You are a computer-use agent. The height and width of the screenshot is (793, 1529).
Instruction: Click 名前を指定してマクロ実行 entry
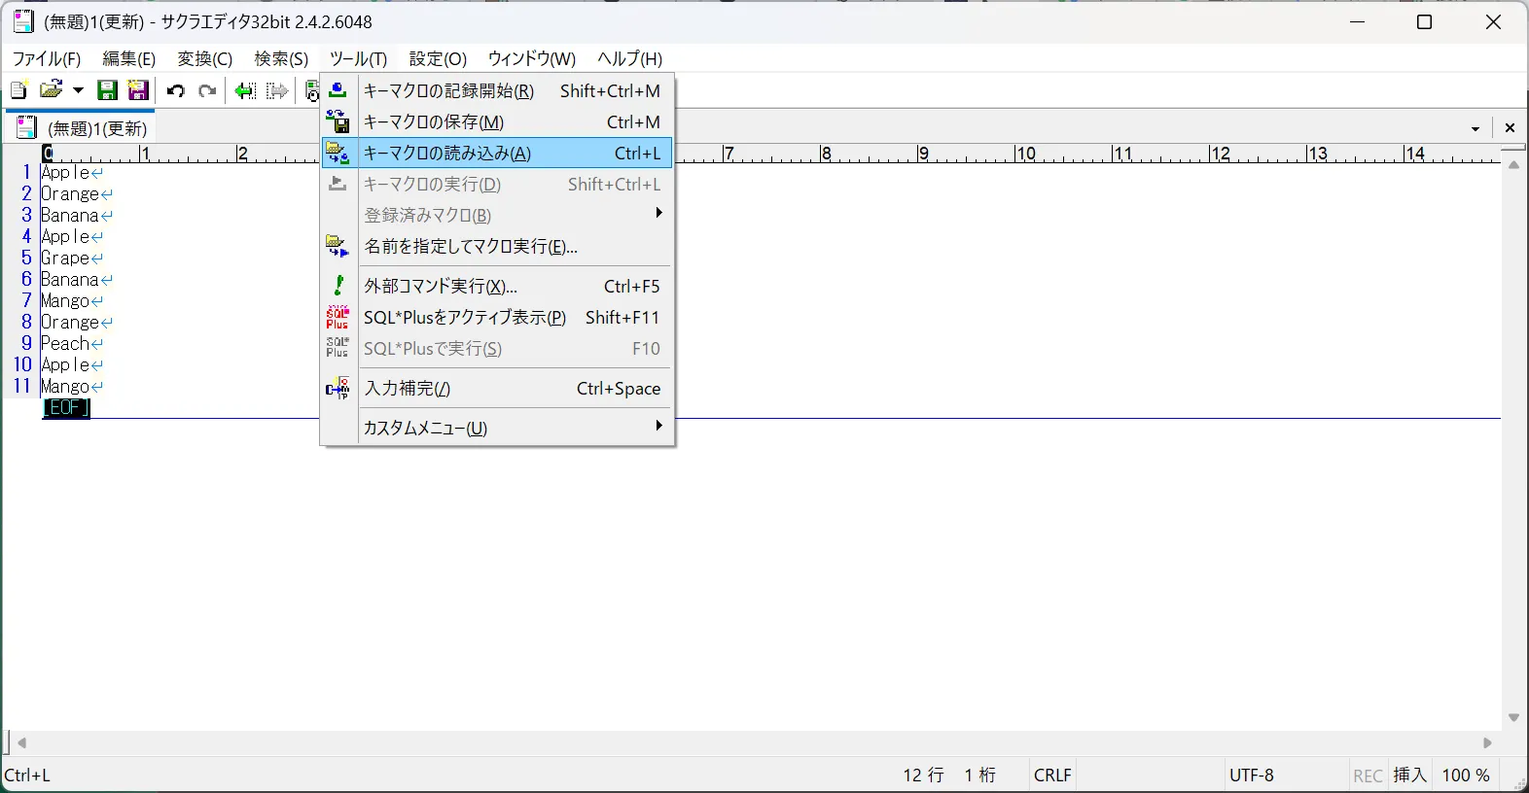point(471,247)
